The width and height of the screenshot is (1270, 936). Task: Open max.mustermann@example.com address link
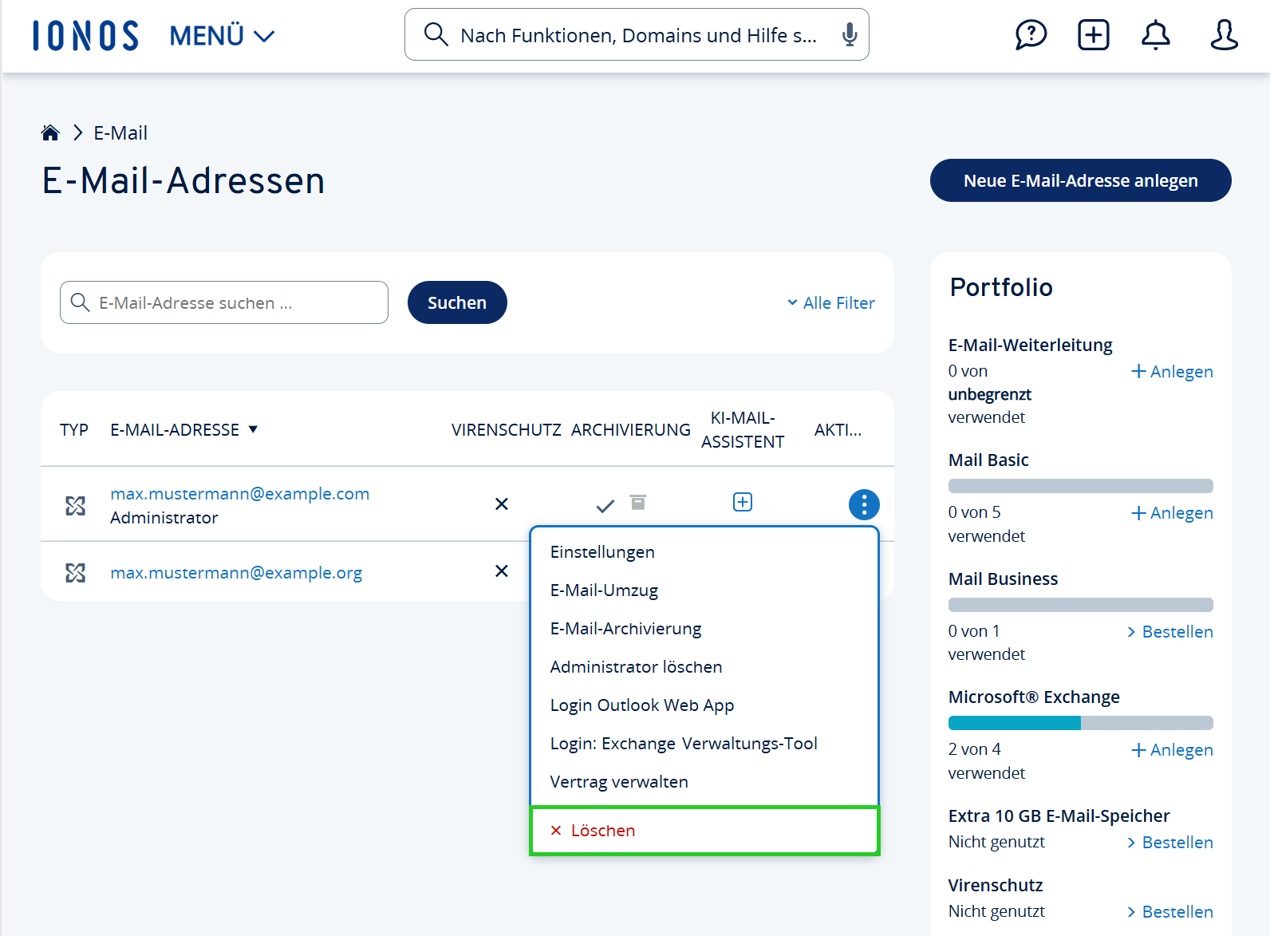tap(240, 494)
